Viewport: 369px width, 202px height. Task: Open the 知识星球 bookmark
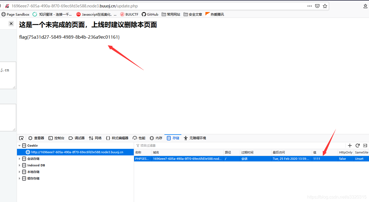(52, 14)
